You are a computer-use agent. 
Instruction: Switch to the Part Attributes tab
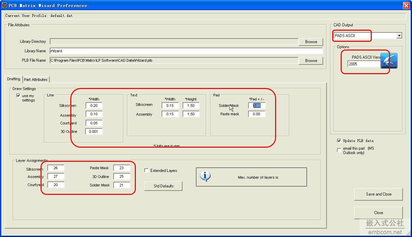click(36, 79)
